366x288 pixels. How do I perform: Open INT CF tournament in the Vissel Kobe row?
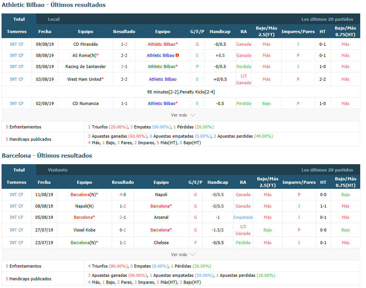pyautogui.click(x=16, y=230)
